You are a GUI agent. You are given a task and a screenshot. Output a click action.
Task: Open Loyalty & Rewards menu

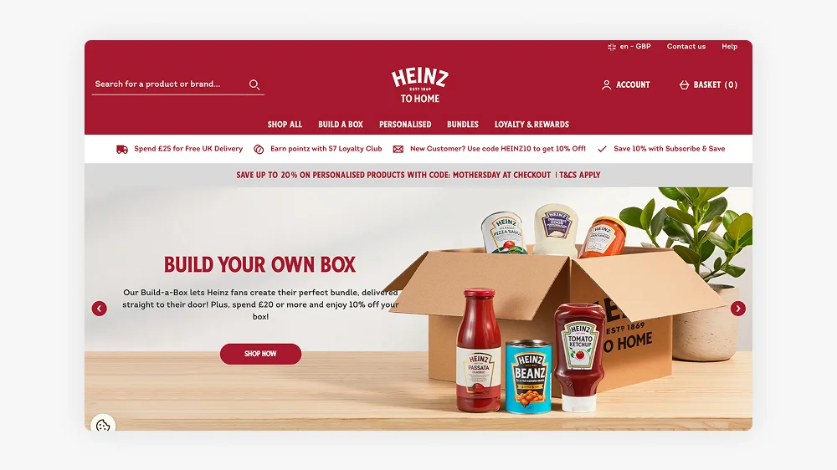coord(531,125)
